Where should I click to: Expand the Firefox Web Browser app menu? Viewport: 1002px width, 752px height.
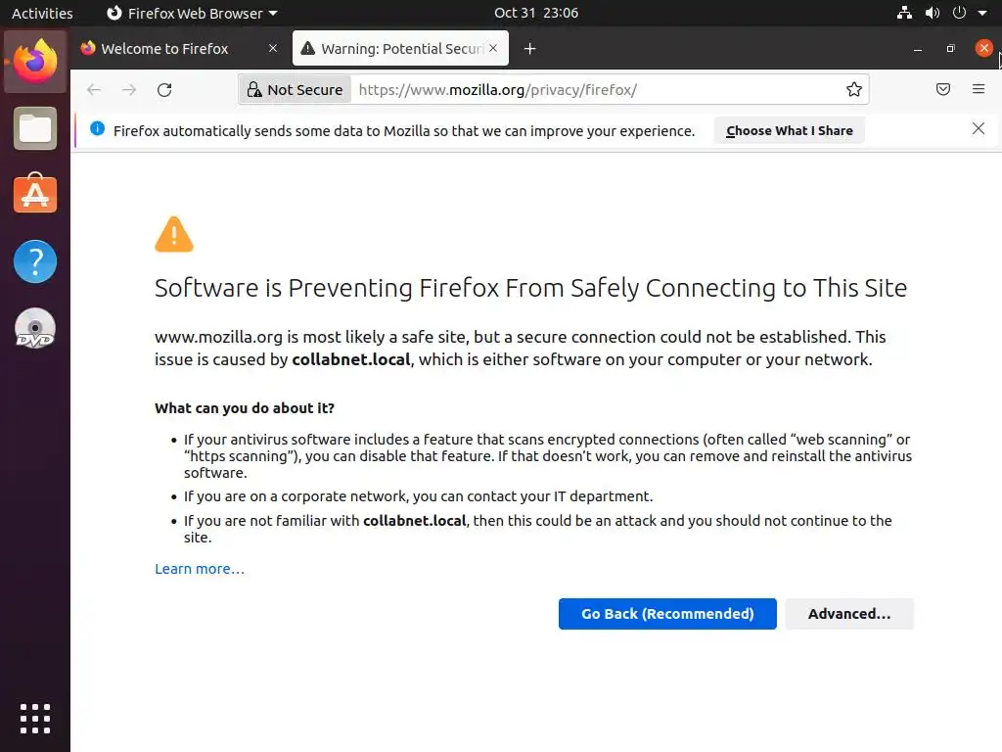click(x=191, y=13)
